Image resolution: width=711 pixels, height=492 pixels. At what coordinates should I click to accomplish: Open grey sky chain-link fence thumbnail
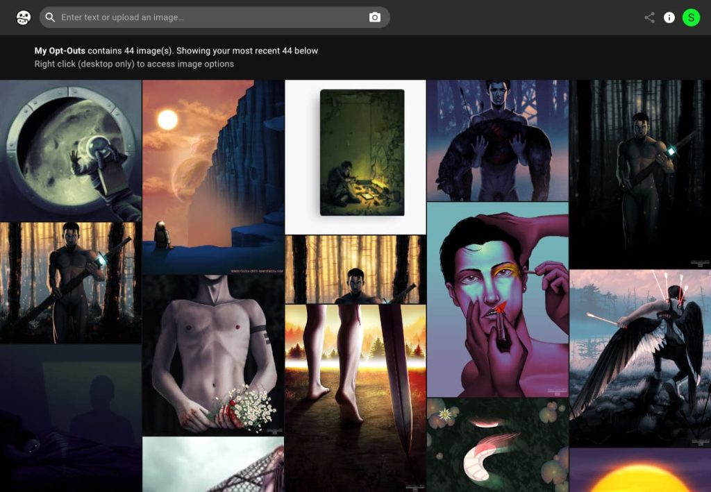point(213,464)
